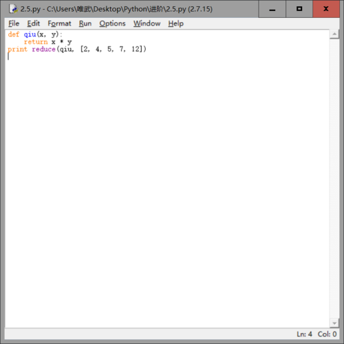Open the Run menu
The height and width of the screenshot is (344, 344).
coord(85,23)
